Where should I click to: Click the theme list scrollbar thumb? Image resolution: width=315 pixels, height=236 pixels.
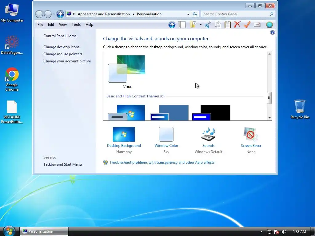pos(269,98)
